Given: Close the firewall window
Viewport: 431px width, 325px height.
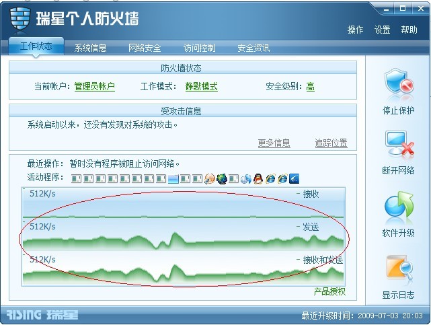Looking at the screenshot, I should pos(421,9).
